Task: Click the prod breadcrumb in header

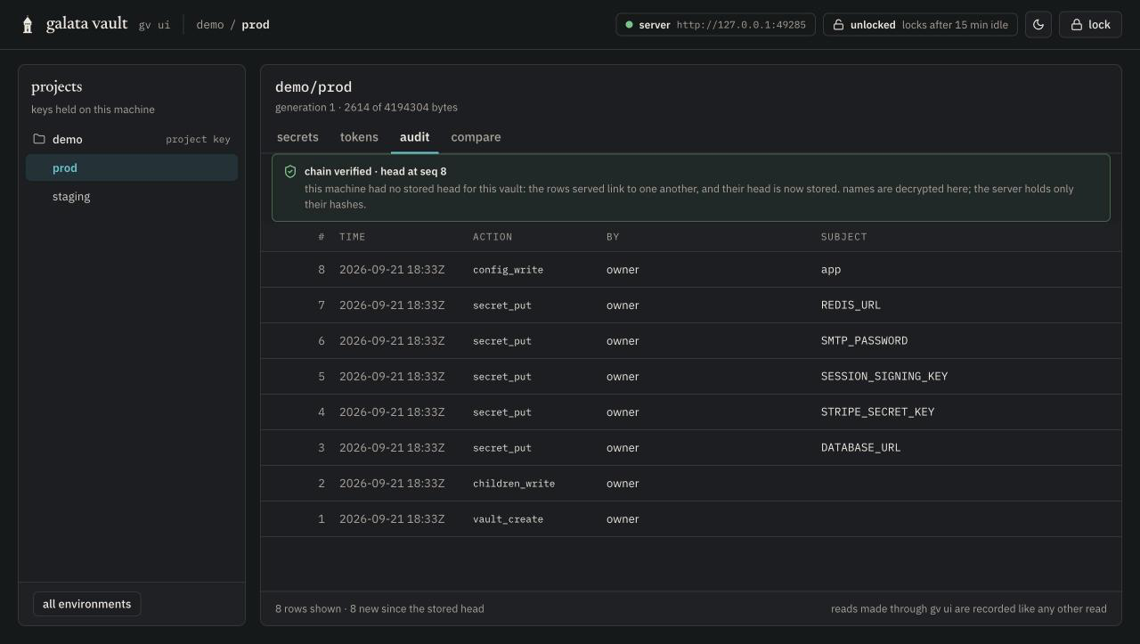Action: click(x=256, y=25)
